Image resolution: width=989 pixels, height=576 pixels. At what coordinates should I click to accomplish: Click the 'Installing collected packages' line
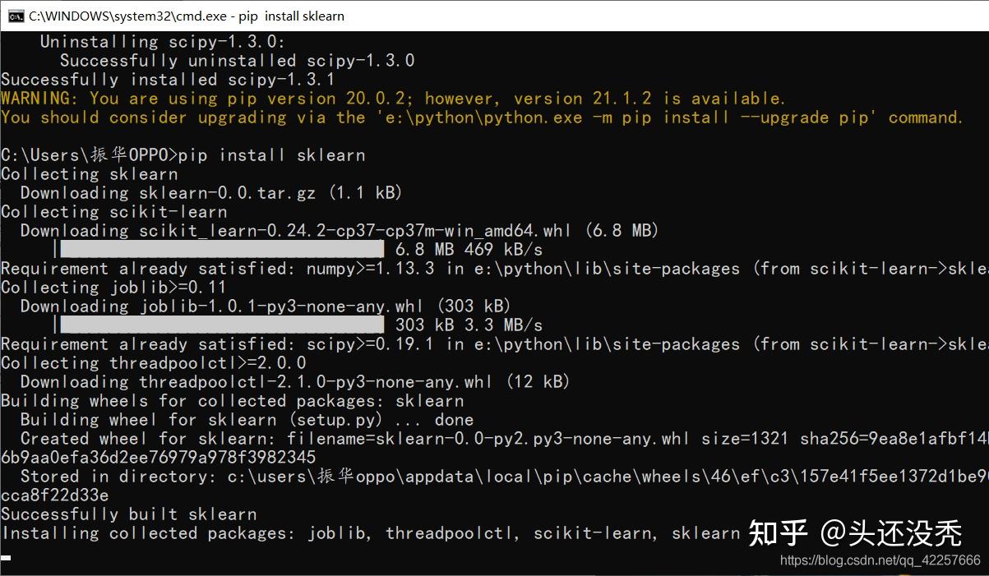371,533
